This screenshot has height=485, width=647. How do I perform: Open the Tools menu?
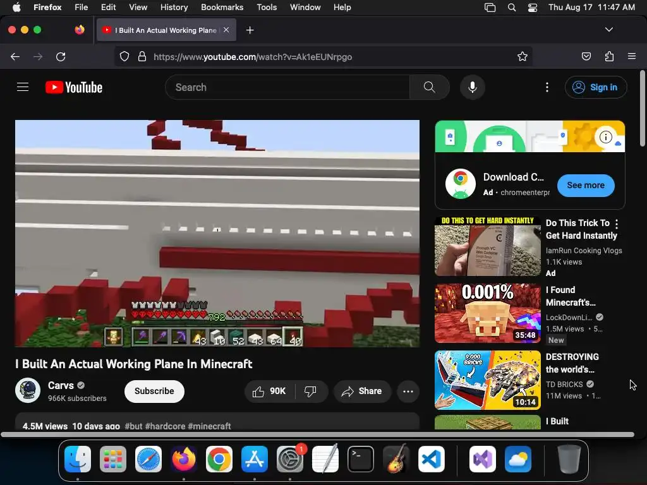pos(267,7)
